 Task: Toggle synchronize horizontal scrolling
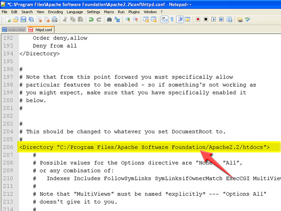[x=154, y=19]
